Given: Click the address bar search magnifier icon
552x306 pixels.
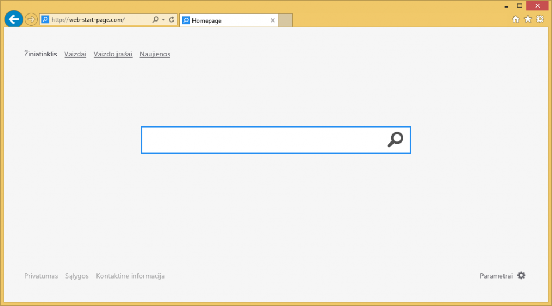Looking at the screenshot, I should point(155,20).
